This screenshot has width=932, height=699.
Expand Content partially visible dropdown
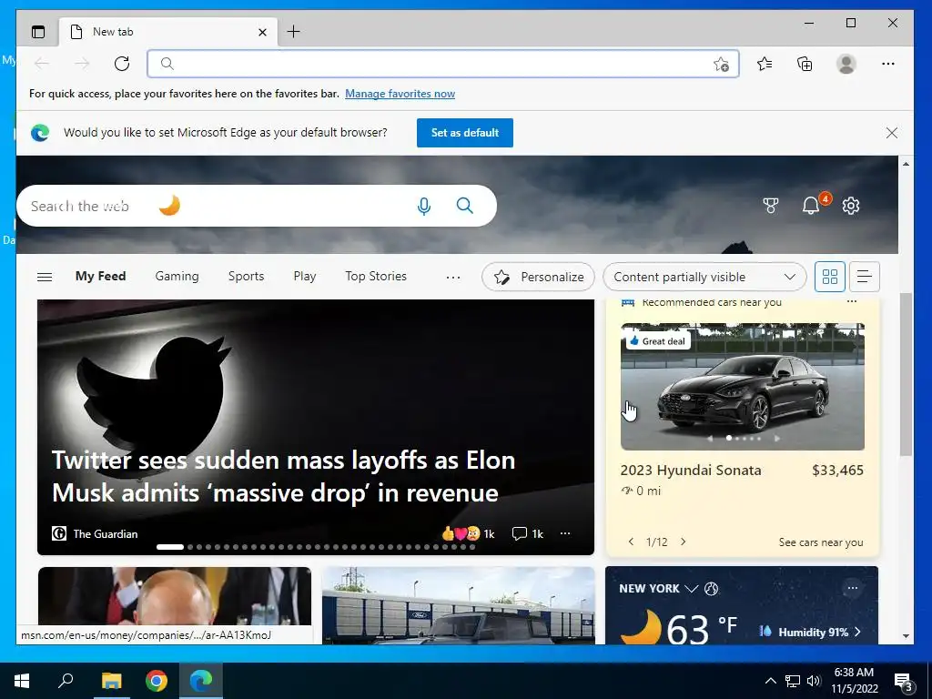pos(704,277)
